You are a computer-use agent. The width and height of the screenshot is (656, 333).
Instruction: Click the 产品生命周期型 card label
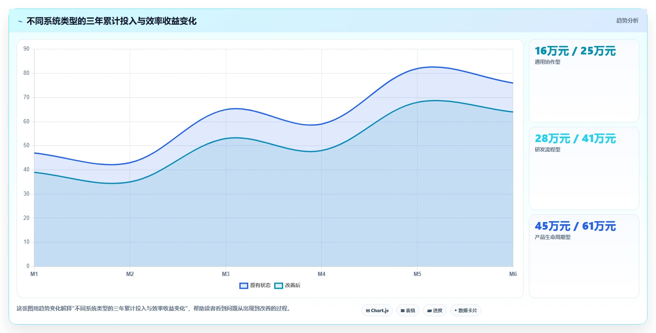[553, 237]
